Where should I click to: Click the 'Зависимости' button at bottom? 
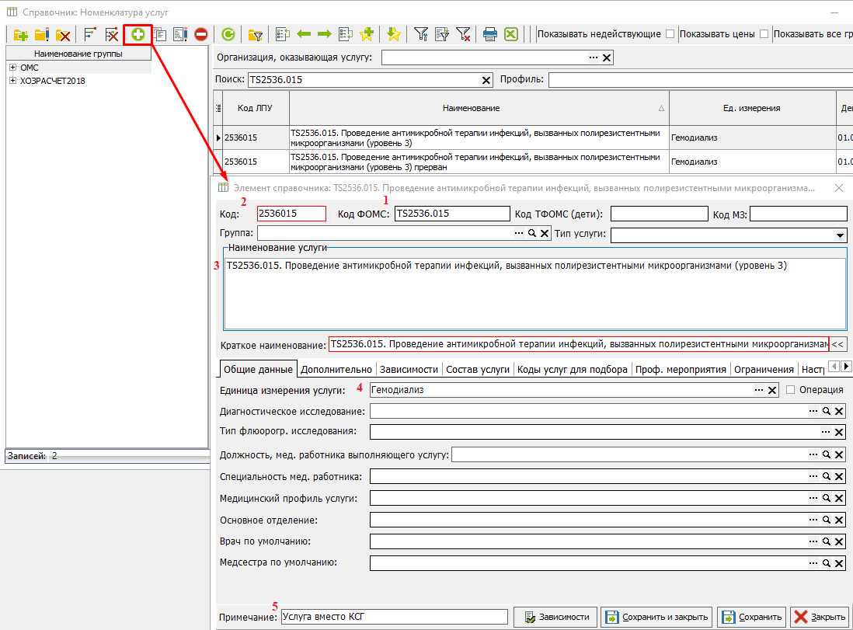tap(557, 617)
